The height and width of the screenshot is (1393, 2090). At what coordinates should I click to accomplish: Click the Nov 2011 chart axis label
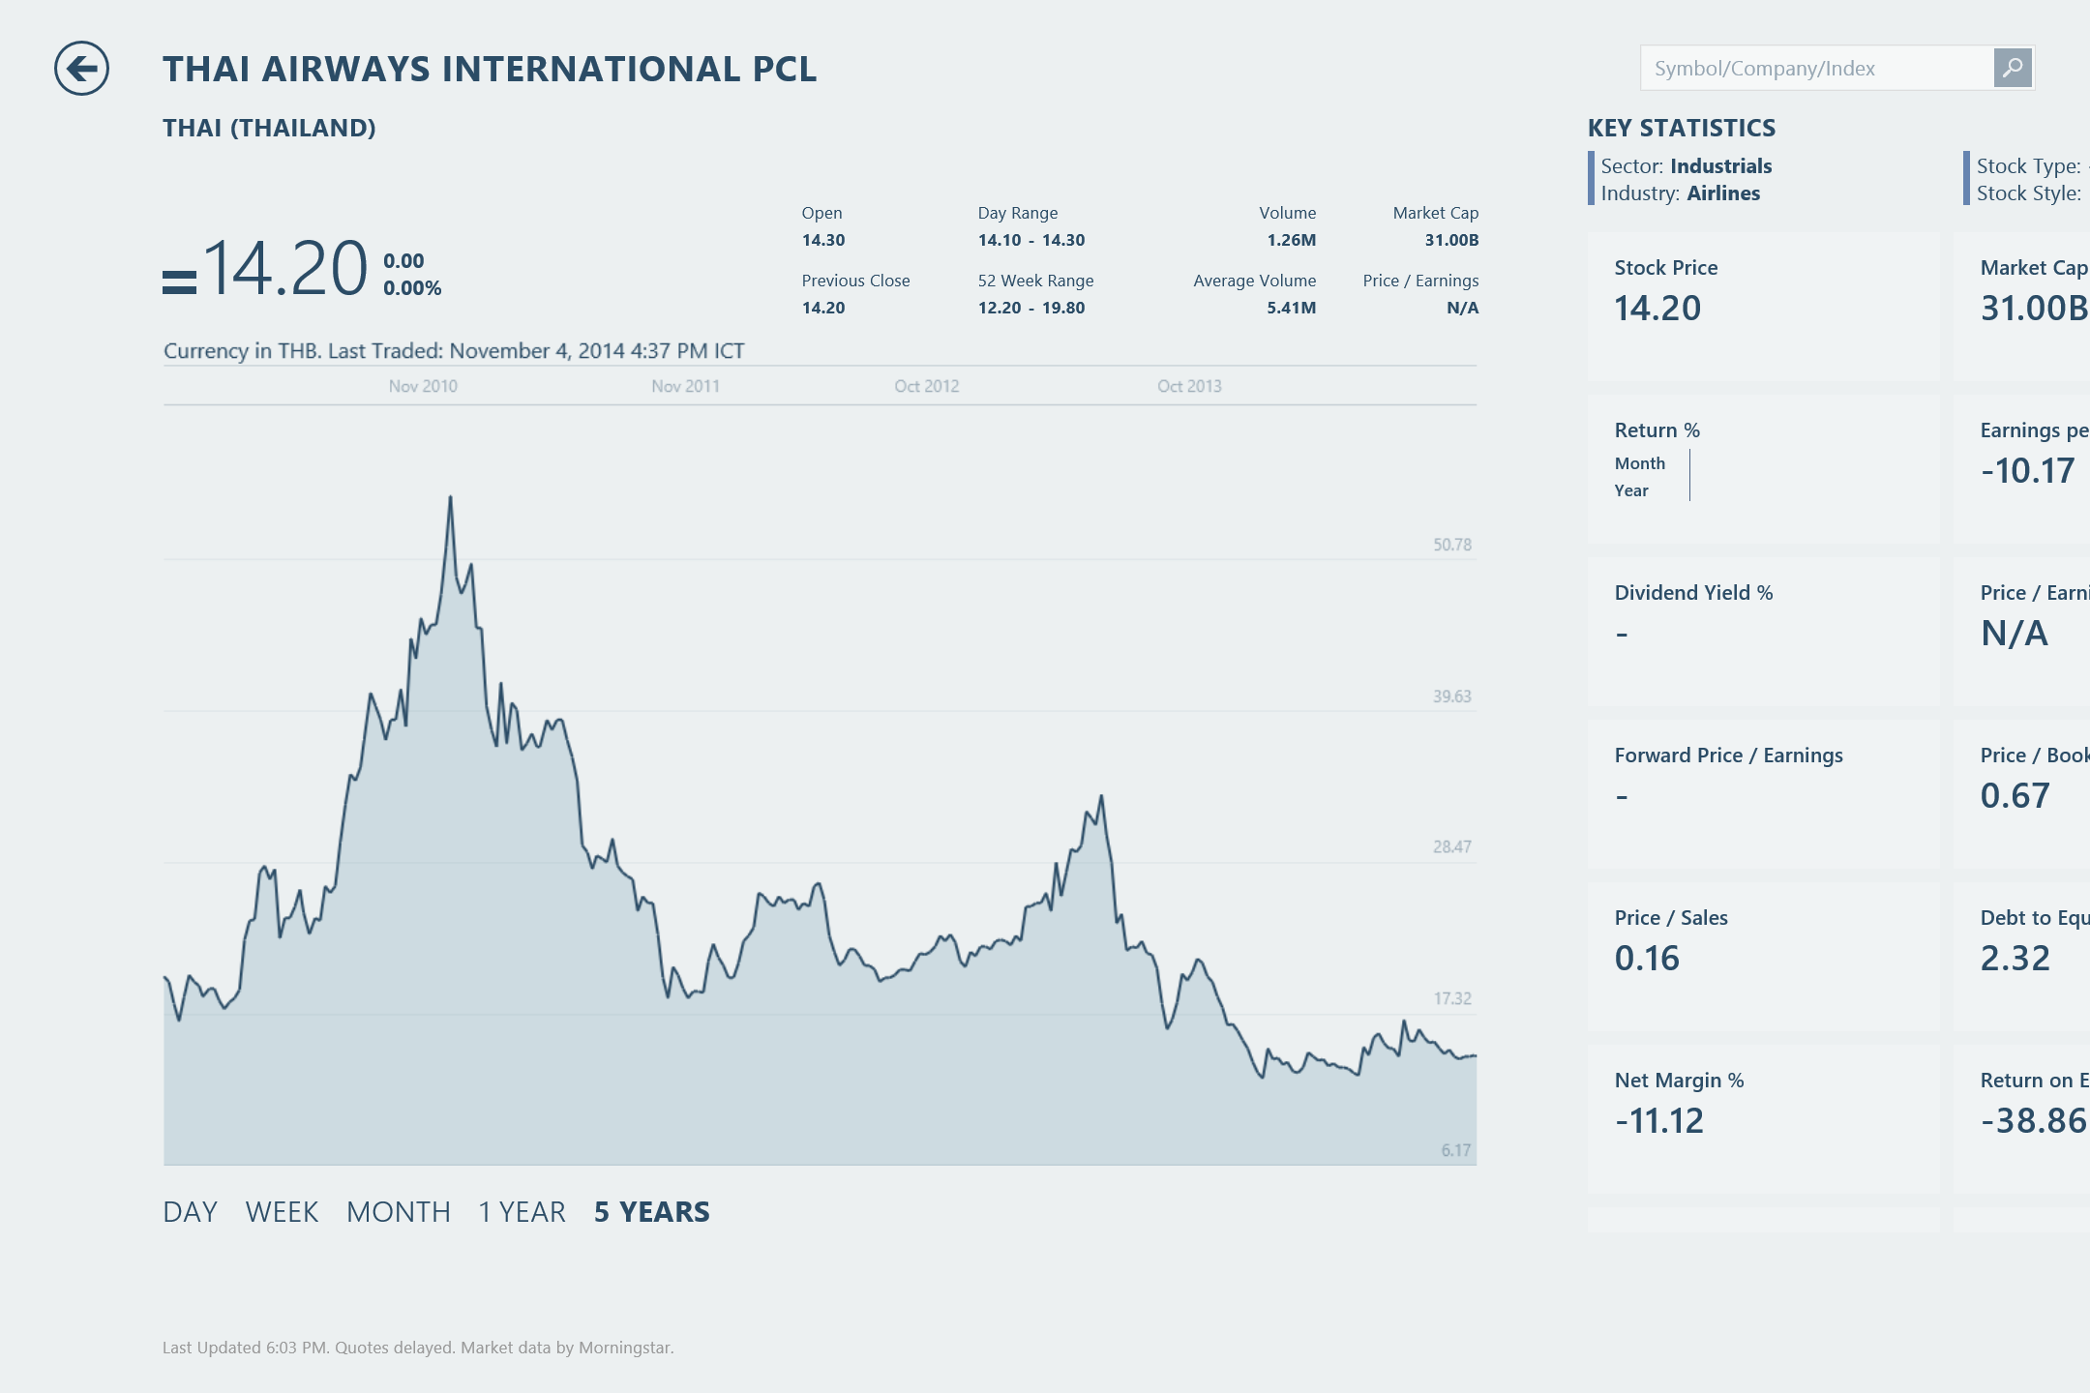685,386
